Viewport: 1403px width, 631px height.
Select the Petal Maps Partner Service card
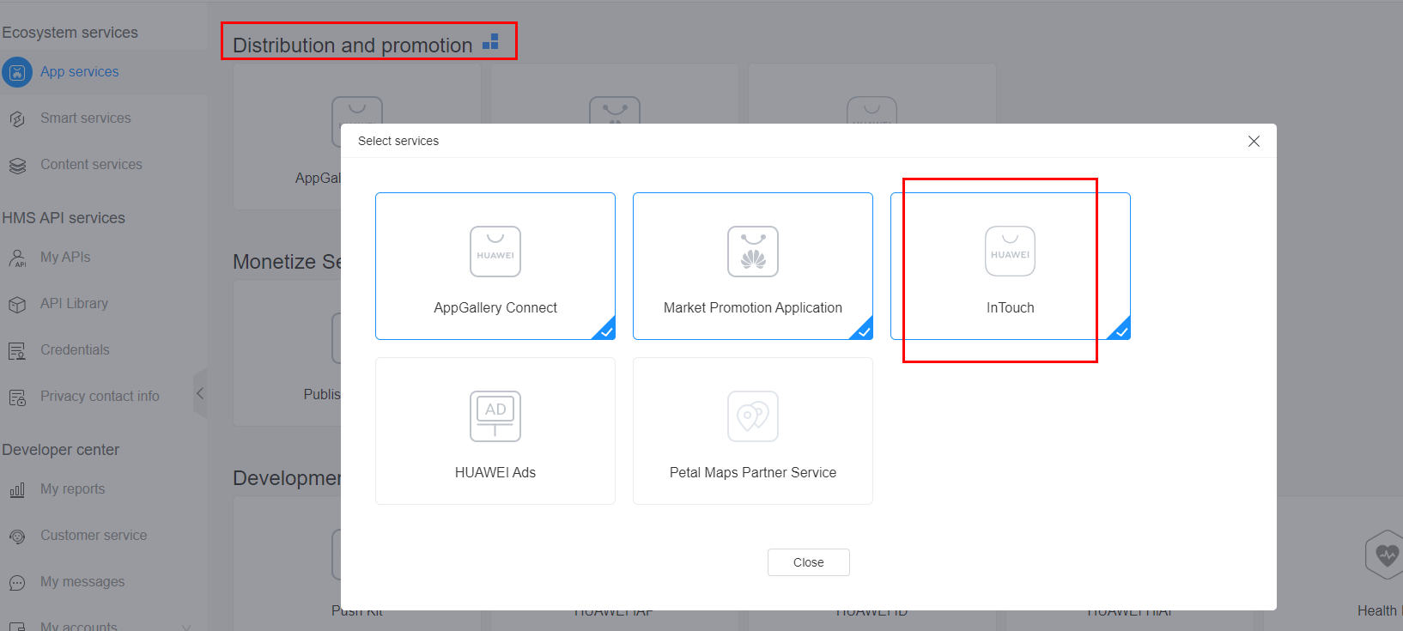[x=753, y=431]
